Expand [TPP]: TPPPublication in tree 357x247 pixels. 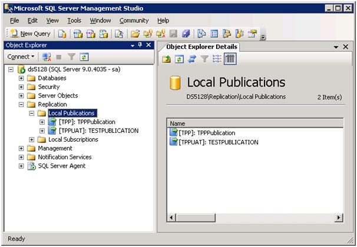(42, 122)
